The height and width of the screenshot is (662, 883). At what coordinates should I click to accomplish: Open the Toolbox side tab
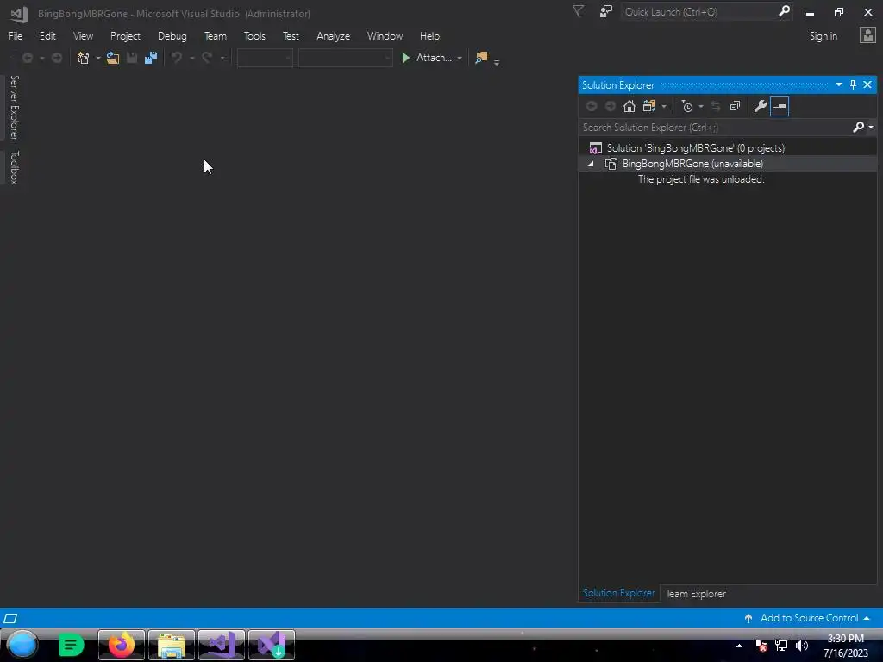click(x=14, y=167)
